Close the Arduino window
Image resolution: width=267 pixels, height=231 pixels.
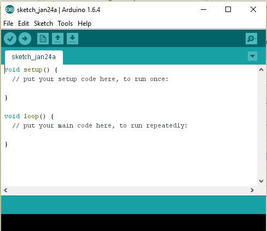(253, 9)
